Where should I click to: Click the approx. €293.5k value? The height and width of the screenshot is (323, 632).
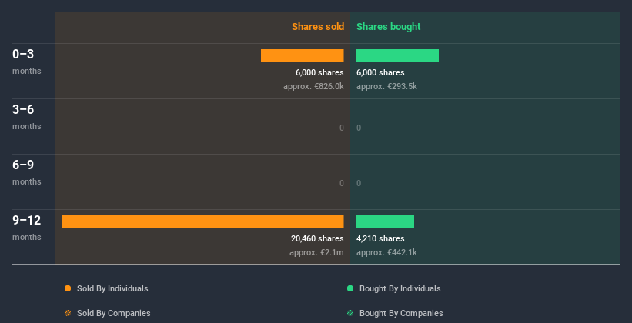click(386, 86)
